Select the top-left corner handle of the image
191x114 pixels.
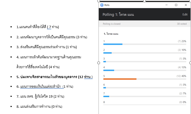99,1
